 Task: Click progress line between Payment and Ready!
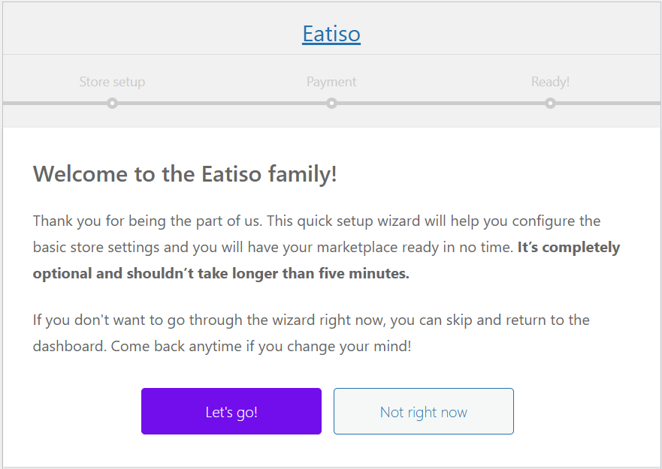click(441, 103)
